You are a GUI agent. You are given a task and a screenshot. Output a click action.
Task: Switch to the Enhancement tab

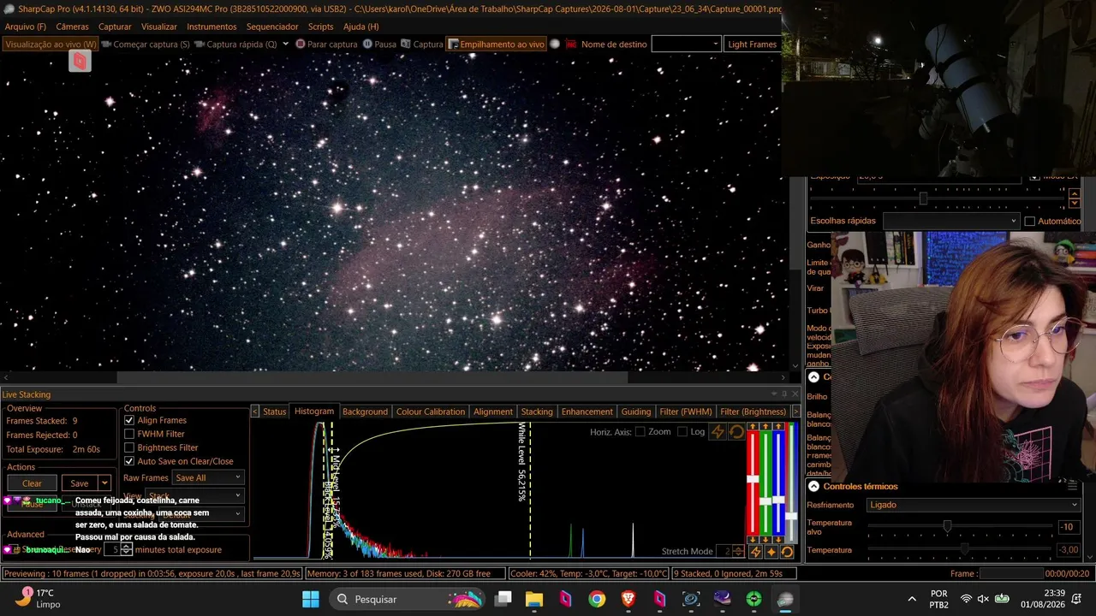click(587, 412)
